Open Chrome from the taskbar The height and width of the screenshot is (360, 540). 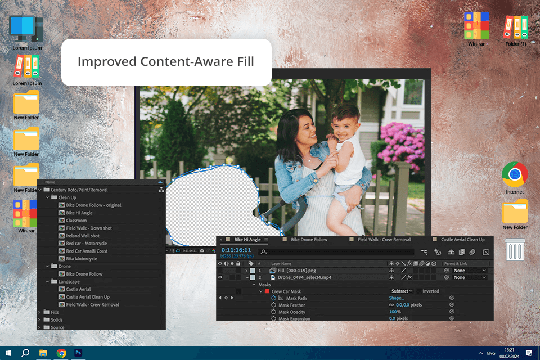[x=61, y=353]
